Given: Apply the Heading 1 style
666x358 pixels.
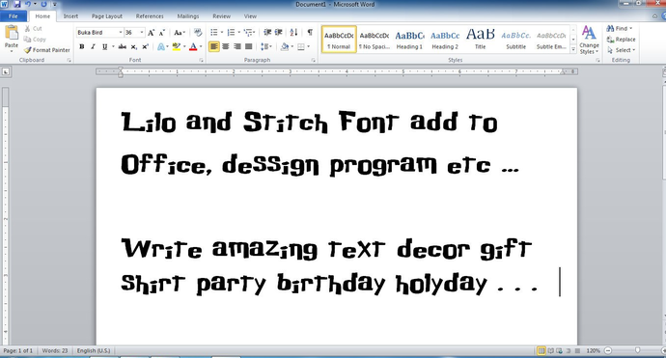Looking at the screenshot, I should (409, 40).
